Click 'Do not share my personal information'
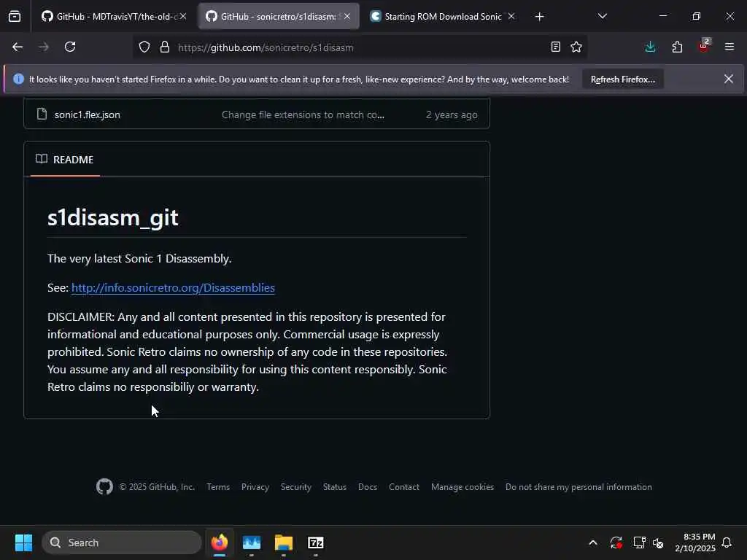This screenshot has height=560, width=747. (578, 487)
